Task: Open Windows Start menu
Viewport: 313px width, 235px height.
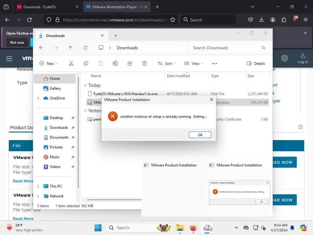Action: click(x=98, y=228)
